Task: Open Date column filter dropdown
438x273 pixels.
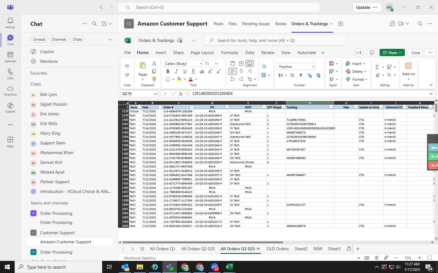Action: click(160, 107)
